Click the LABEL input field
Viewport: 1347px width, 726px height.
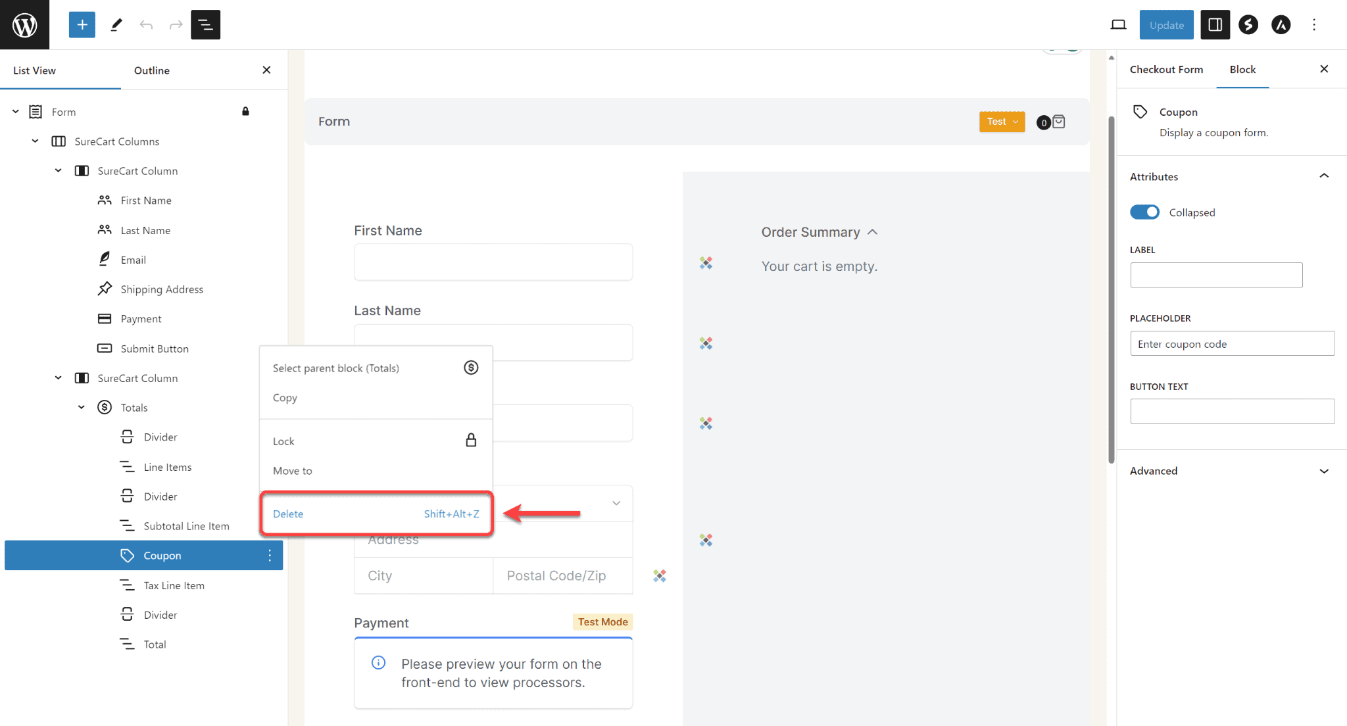pos(1216,275)
